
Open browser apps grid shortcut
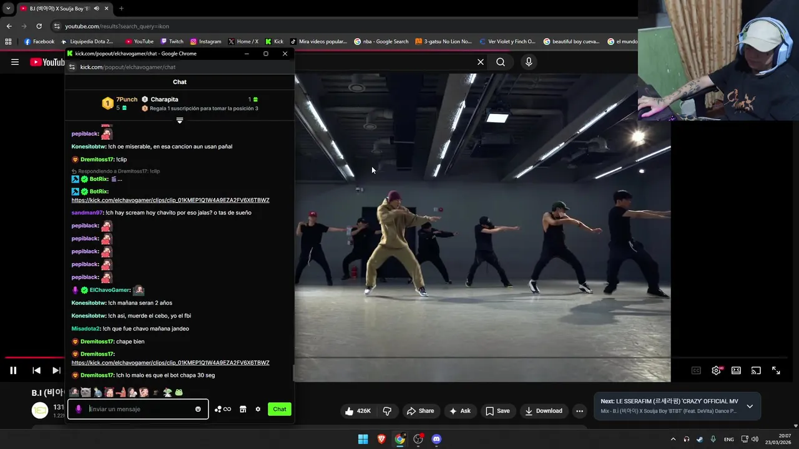pyautogui.click(x=8, y=42)
